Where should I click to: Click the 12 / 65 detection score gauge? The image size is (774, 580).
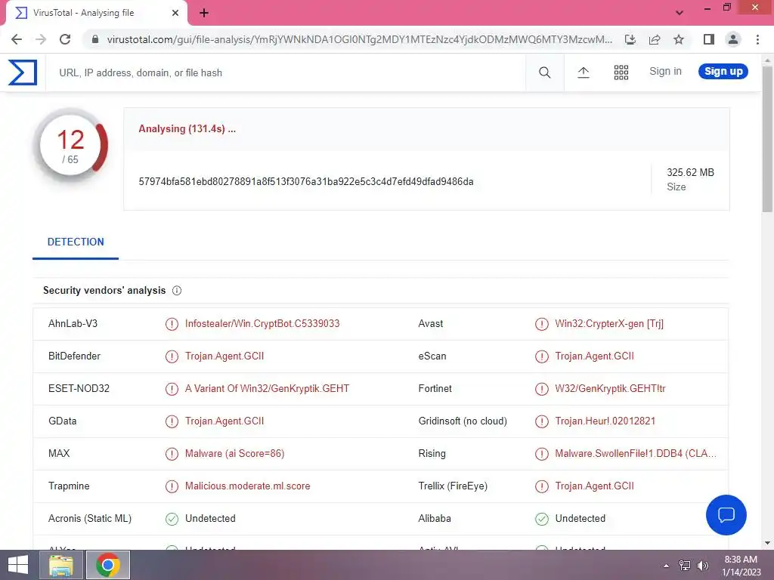[x=70, y=146]
